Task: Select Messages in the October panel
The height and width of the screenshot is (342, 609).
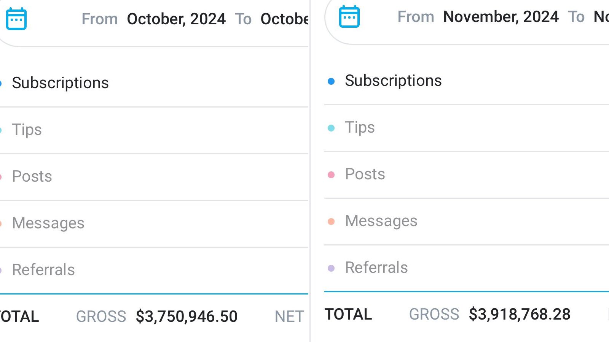Action: point(48,223)
